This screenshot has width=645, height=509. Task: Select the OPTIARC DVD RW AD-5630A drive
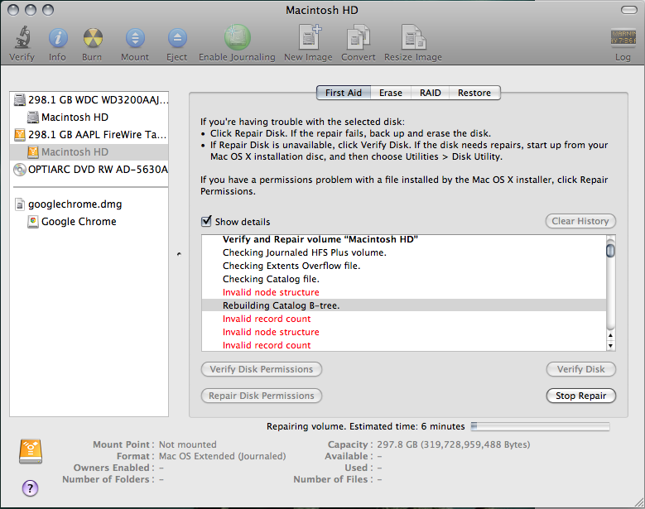89,169
